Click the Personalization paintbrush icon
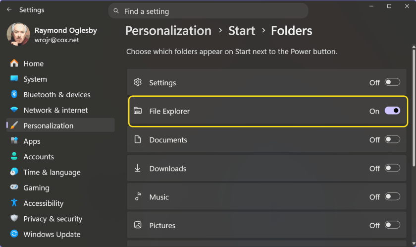Viewport: 416px width, 247px height. (14, 125)
